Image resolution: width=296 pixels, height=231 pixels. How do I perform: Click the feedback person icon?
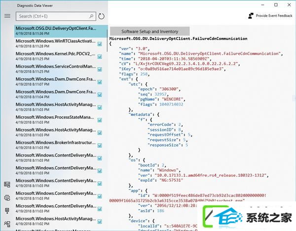tap(251, 16)
